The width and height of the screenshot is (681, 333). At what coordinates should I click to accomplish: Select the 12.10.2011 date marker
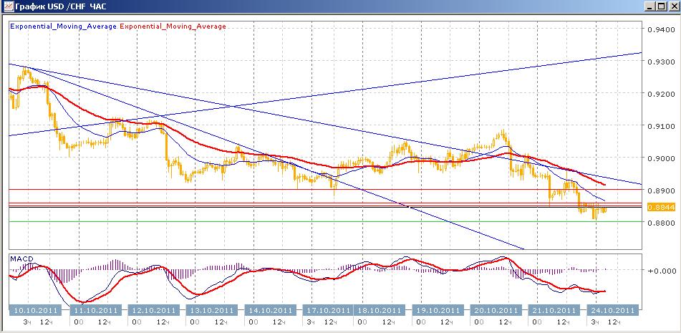[154, 310]
